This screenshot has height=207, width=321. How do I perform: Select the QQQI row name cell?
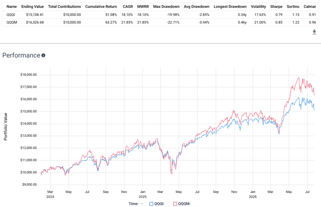pyautogui.click(x=11, y=15)
